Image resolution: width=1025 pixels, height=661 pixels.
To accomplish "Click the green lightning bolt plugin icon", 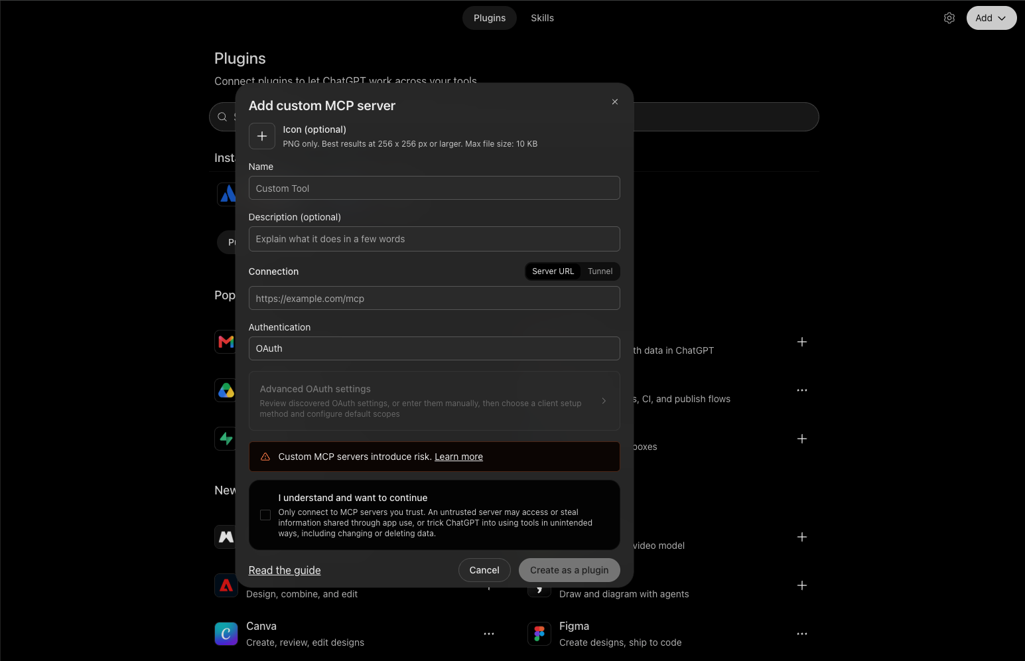I will [x=226, y=439].
